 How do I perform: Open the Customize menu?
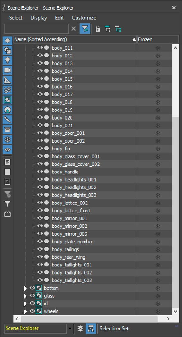point(84,18)
